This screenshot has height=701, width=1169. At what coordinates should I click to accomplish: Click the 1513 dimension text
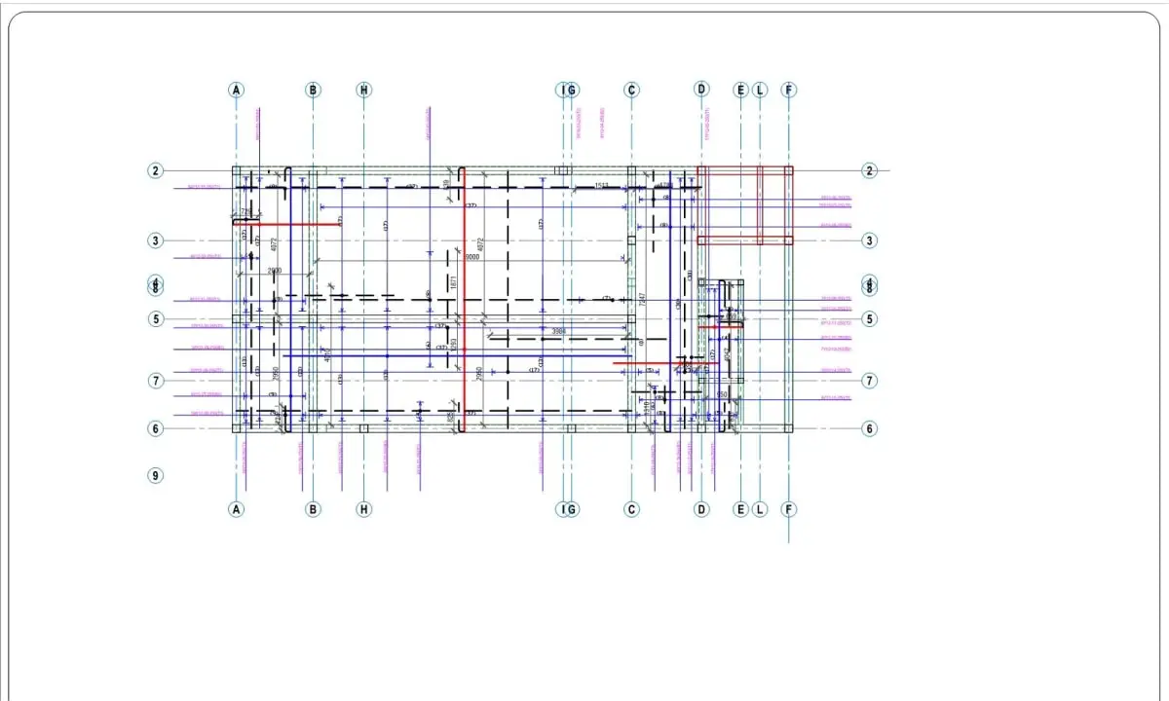click(601, 185)
